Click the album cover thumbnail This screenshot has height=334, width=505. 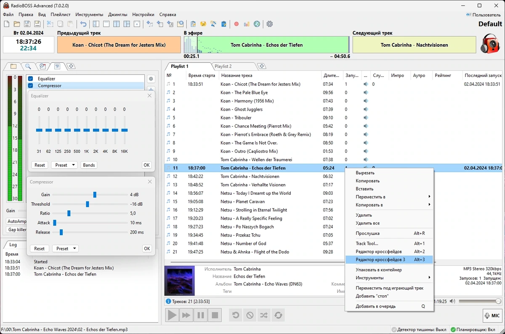pyautogui.click(x=180, y=280)
